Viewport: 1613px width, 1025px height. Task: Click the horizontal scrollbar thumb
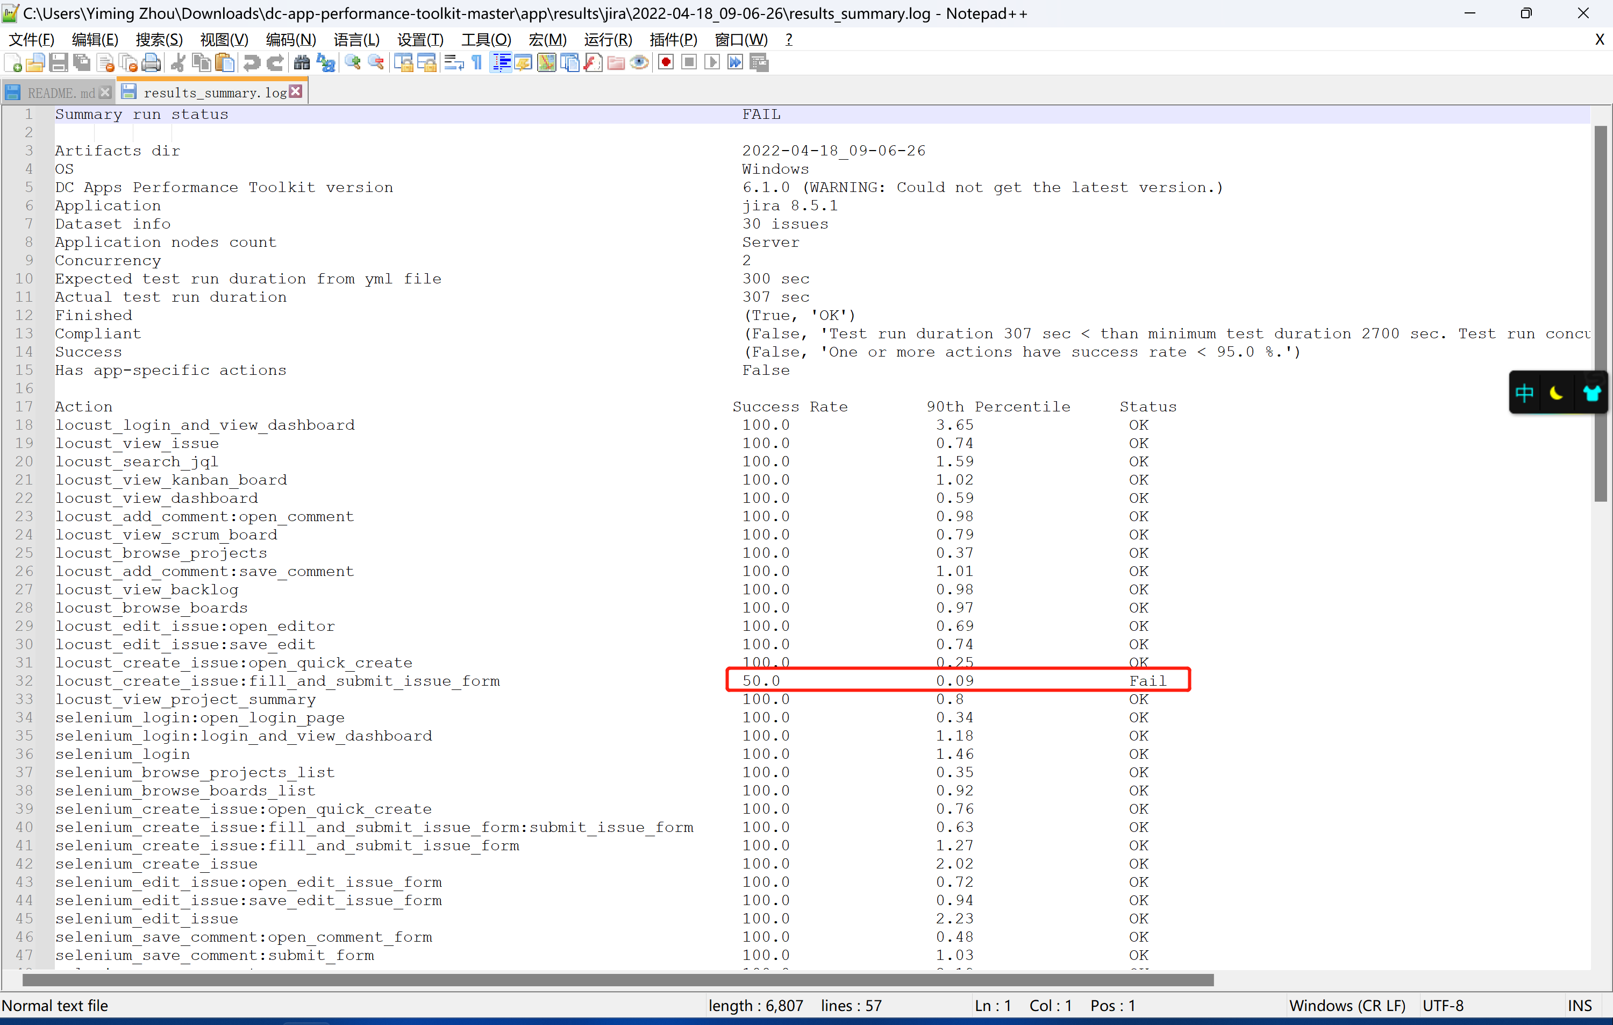pos(618,980)
